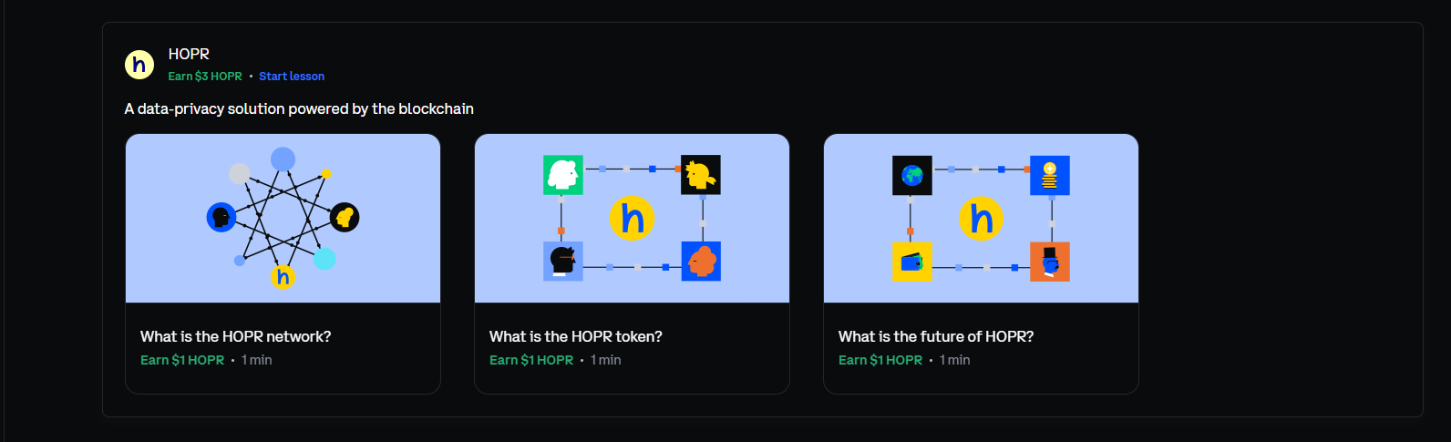Click the blue circle head icon in network diagram
Image resolution: width=1451 pixels, height=442 pixels.
[221, 217]
